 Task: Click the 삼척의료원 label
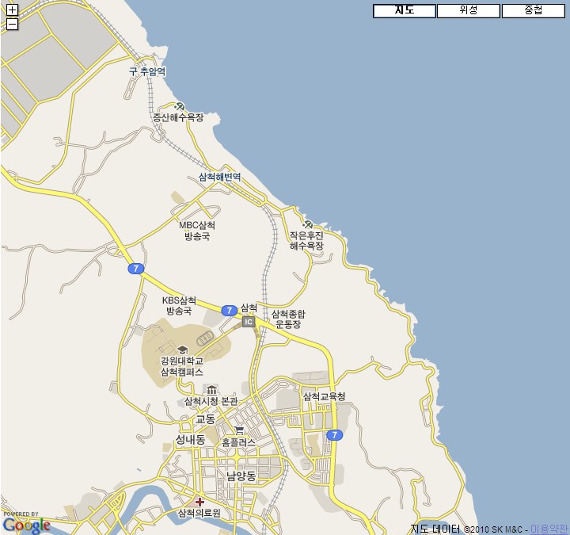pos(199,513)
